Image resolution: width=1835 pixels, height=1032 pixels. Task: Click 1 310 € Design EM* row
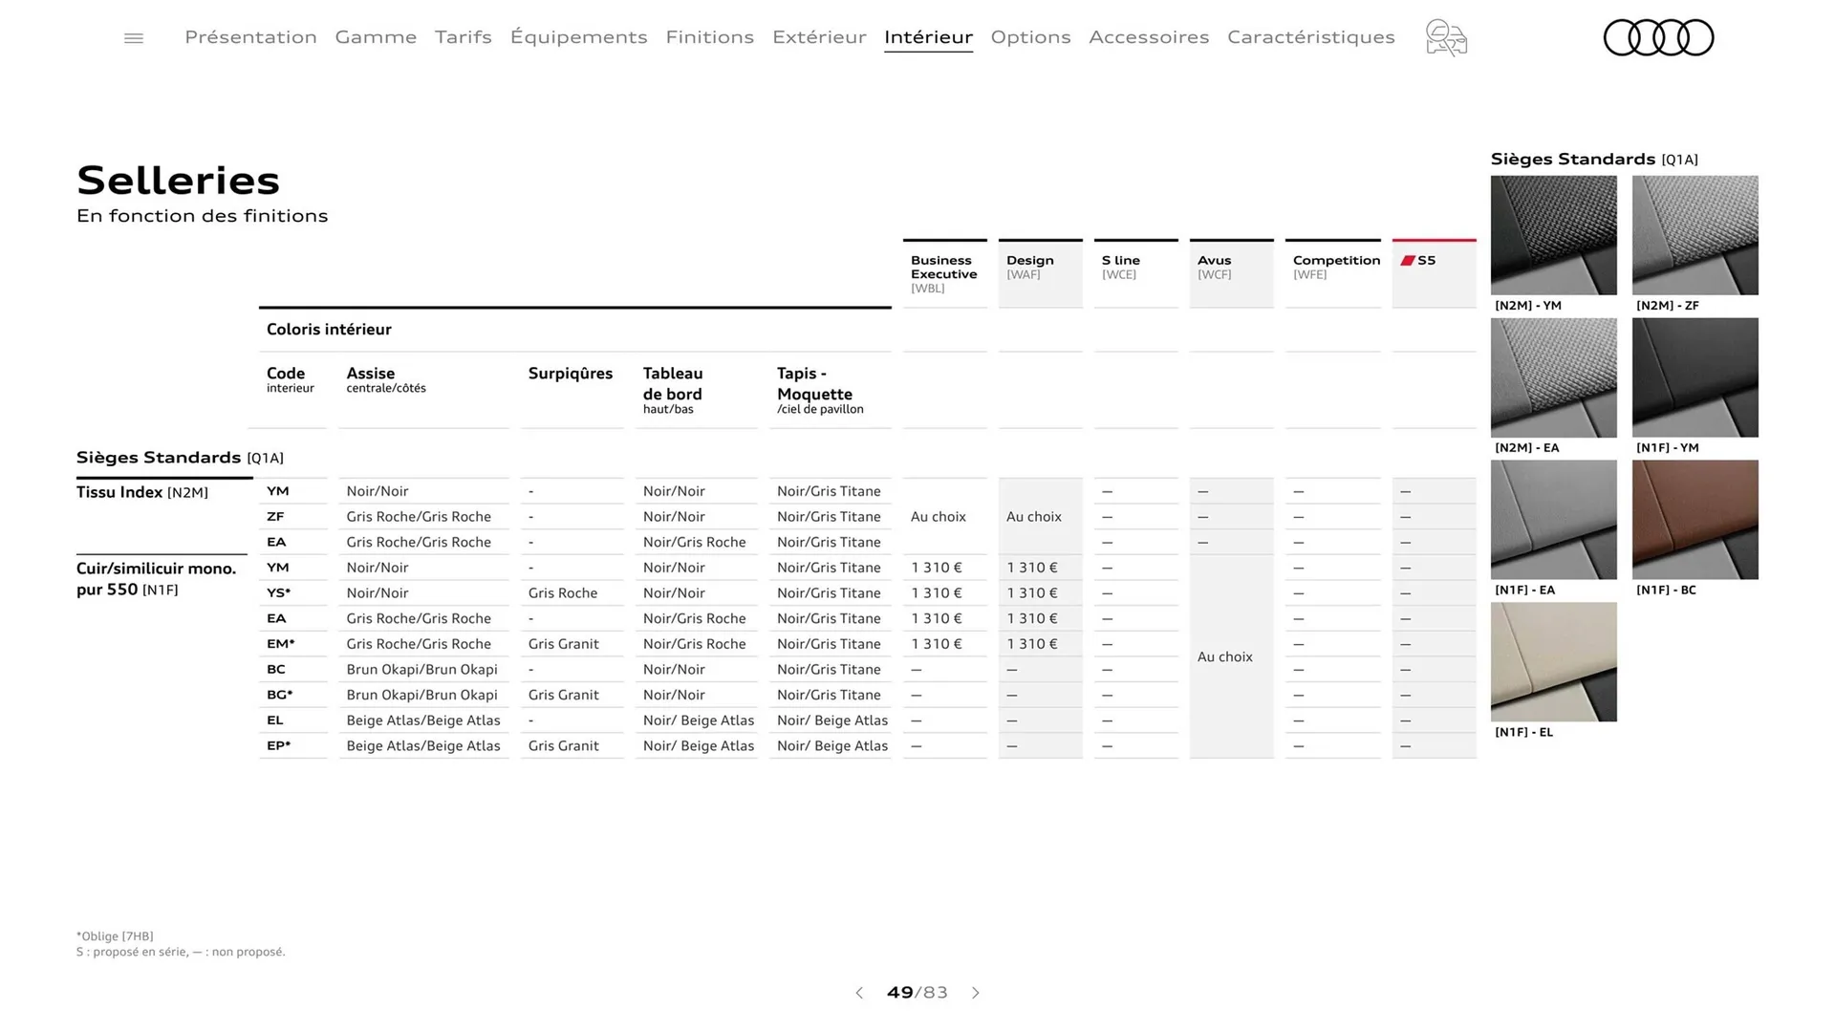click(x=1032, y=644)
